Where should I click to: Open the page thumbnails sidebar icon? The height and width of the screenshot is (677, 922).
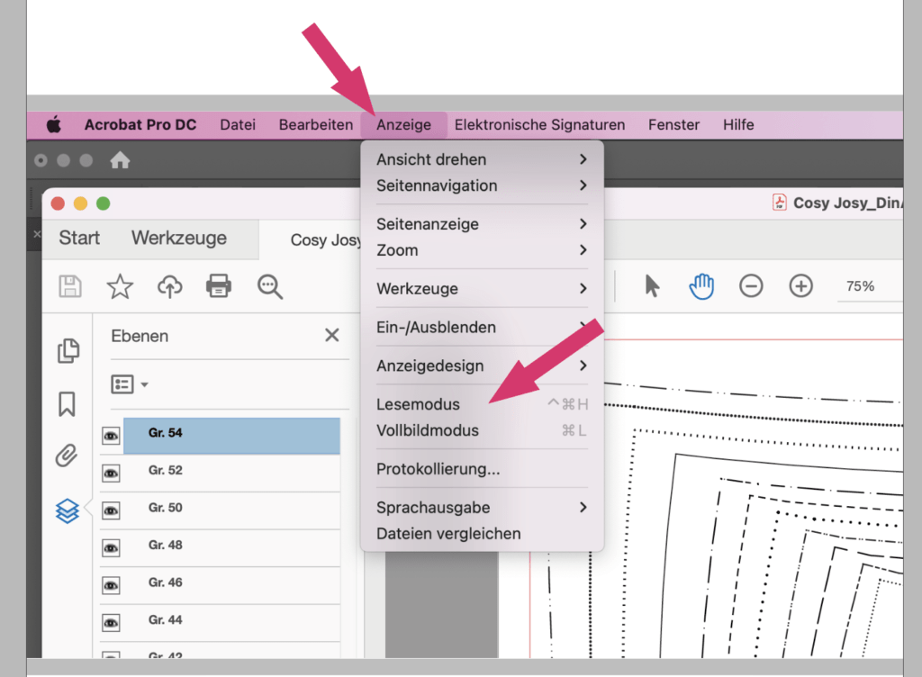click(68, 351)
